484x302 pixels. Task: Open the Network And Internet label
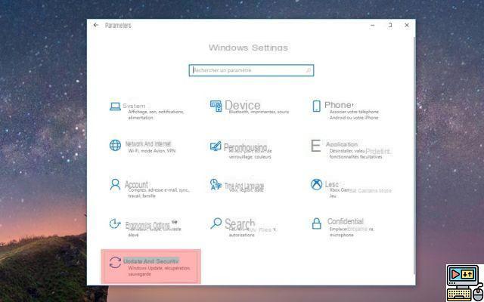point(148,144)
